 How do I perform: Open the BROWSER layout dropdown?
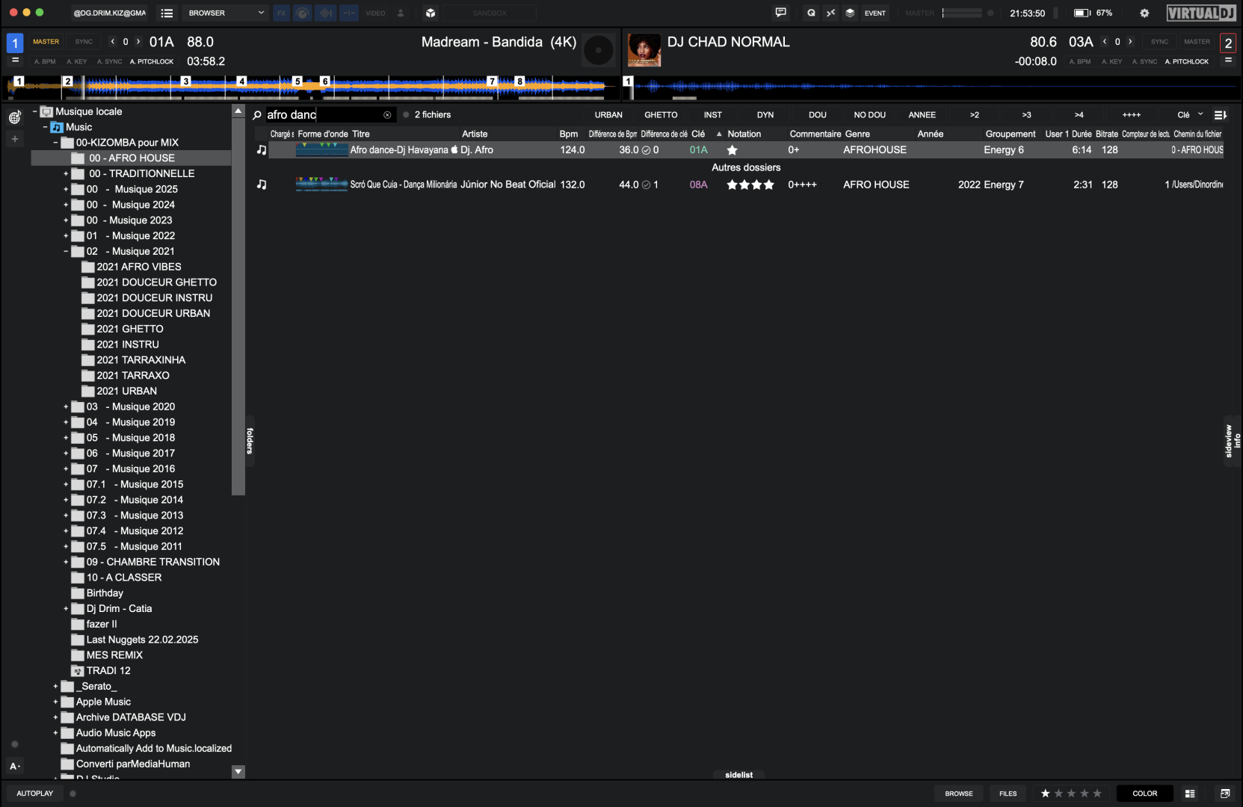[226, 13]
